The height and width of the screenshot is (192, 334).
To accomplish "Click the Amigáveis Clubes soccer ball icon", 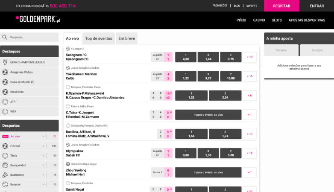I will click(5, 72).
